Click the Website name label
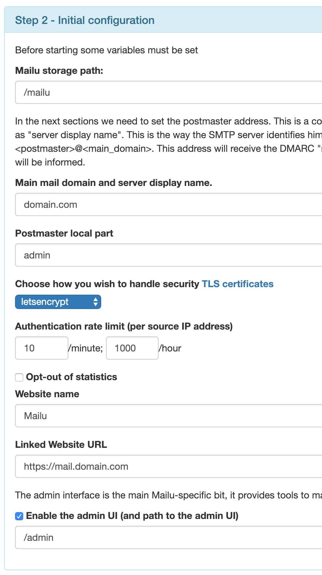Screen dimensions: 322x575 47,394
